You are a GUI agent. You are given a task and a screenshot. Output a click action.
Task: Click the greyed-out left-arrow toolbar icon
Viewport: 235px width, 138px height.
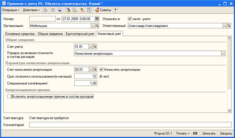[x=45, y=10]
